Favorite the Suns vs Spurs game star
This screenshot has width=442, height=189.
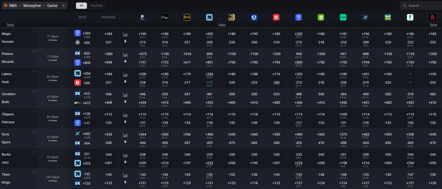(x=34, y=132)
